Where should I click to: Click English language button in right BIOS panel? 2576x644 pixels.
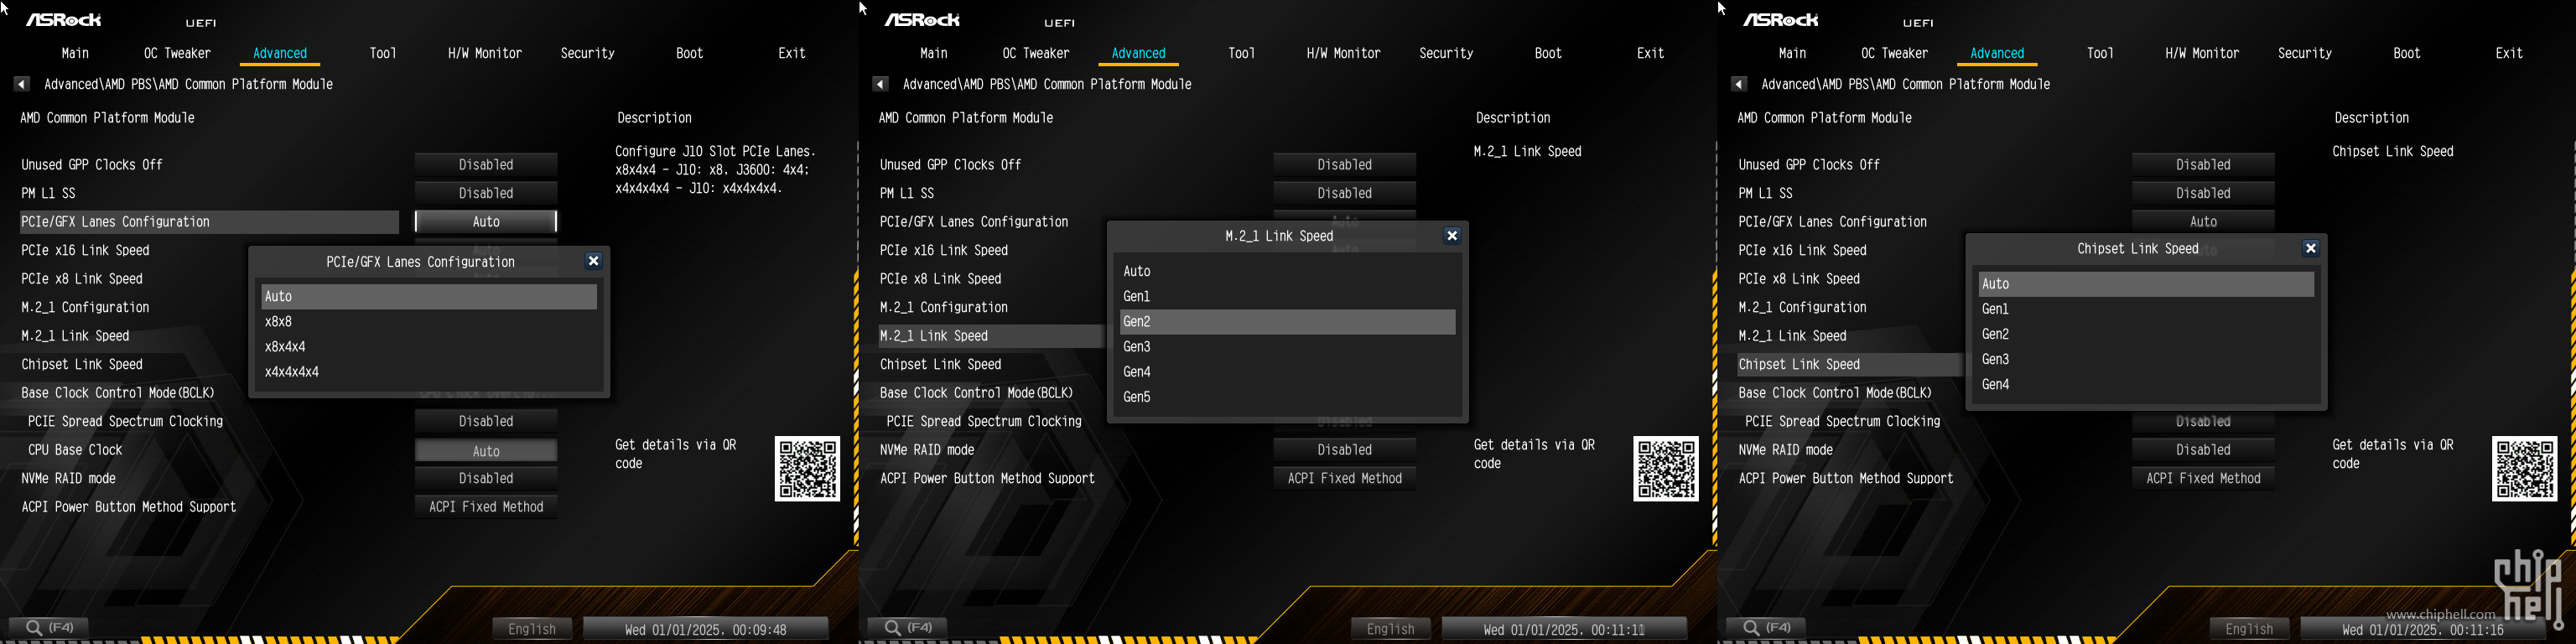(2249, 629)
